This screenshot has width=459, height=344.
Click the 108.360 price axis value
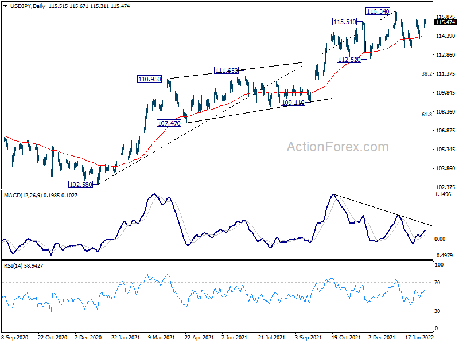coord(446,112)
